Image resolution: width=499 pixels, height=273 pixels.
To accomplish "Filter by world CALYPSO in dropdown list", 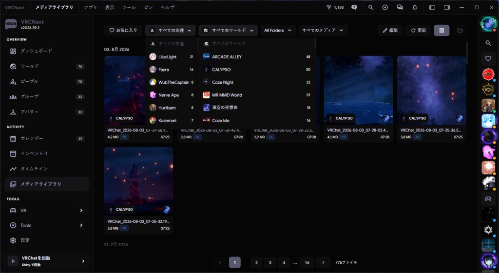I will (x=257, y=70).
